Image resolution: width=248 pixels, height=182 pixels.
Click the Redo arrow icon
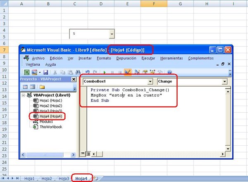click(95, 72)
